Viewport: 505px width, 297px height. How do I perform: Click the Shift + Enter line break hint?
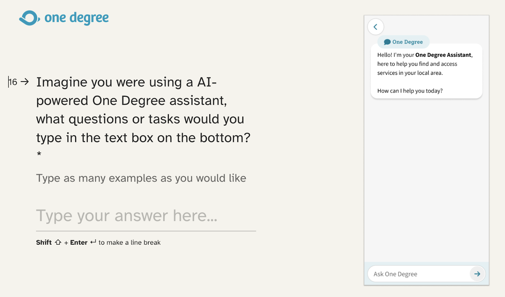coord(98,242)
